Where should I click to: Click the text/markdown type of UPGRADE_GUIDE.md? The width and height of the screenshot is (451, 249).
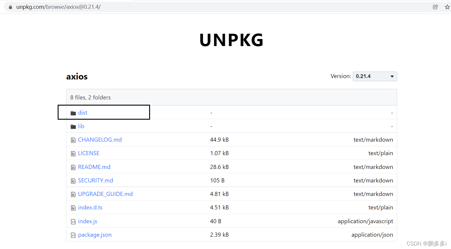click(373, 194)
